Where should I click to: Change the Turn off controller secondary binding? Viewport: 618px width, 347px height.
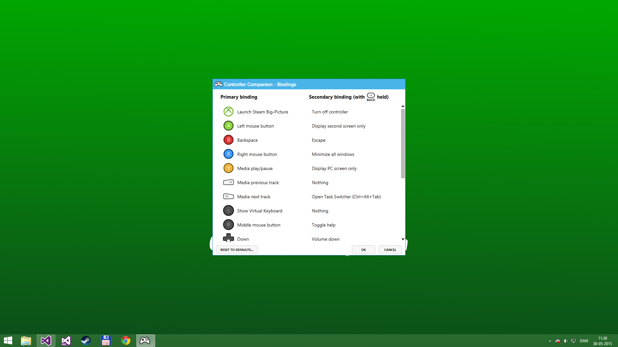[x=330, y=111]
